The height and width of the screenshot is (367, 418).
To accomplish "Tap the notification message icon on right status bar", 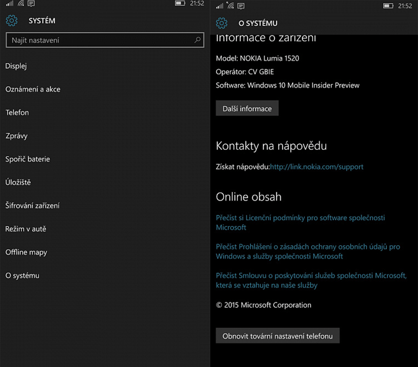I will (x=241, y=6).
